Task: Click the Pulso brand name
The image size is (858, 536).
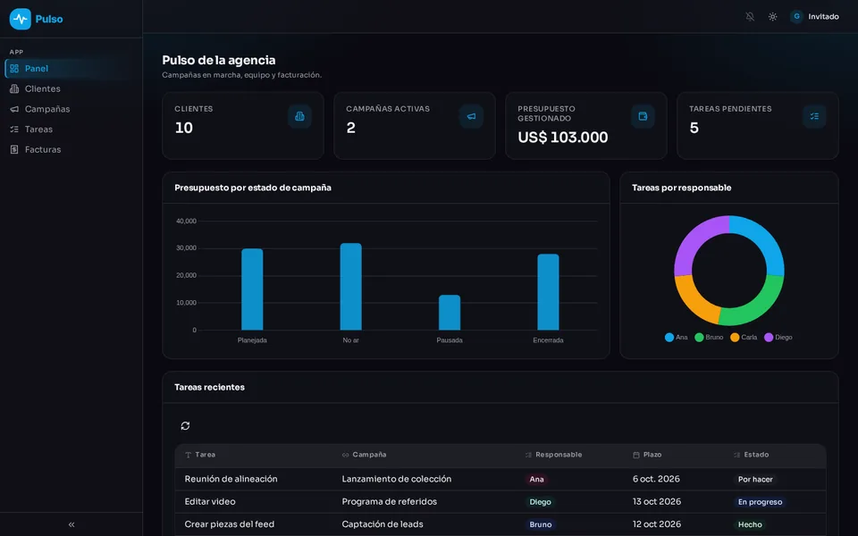Action: (49, 19)
